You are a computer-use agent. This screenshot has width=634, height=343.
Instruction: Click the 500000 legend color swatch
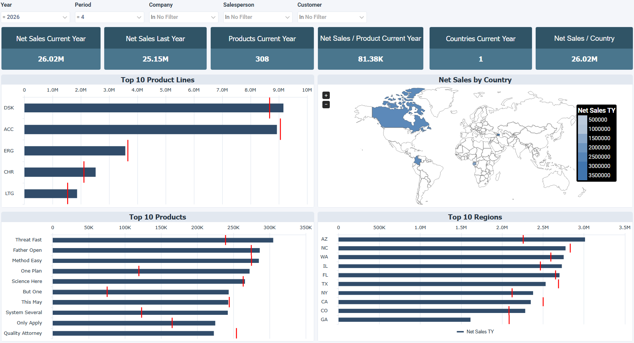pyautogui.click(x=582, y=120)
